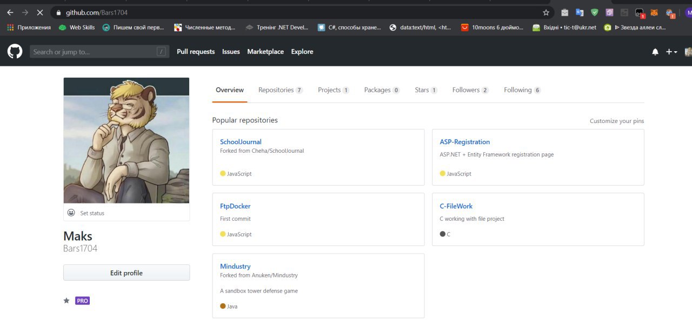Focus the Search or jump to field

tap(99, 52)
